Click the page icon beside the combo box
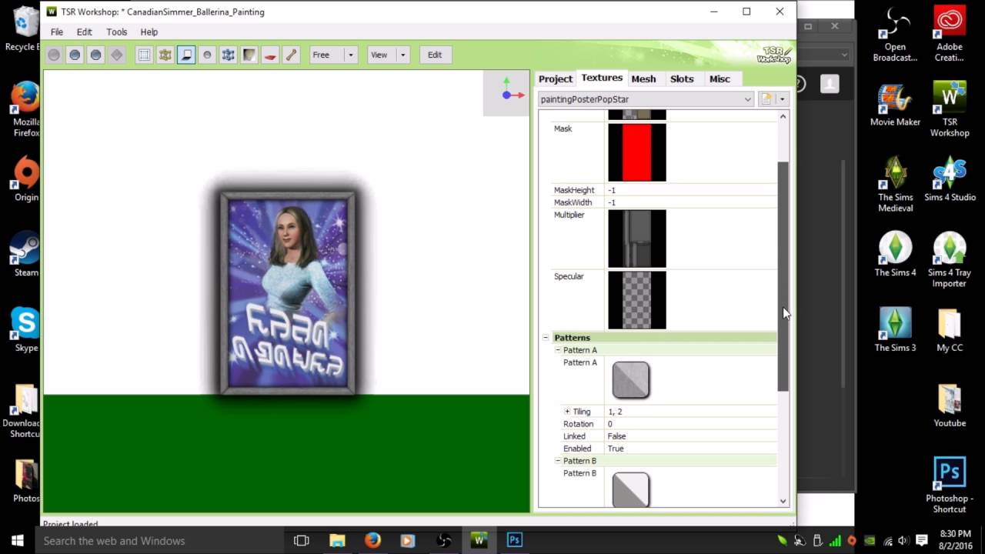This screenshot has width=985, height=554. click(766, 99)
